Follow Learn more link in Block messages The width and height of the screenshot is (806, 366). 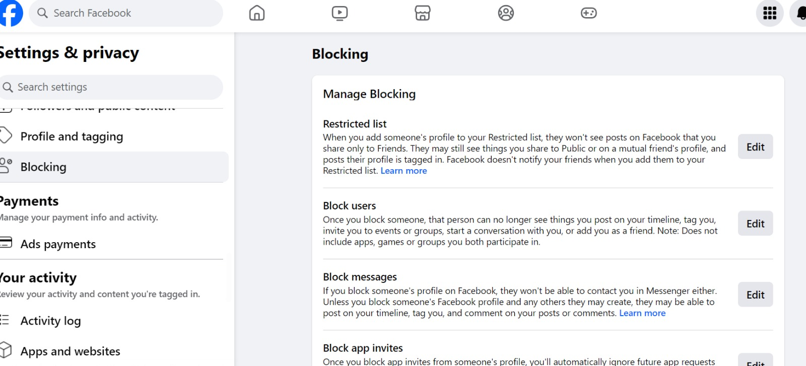click(x=642, y=313)
